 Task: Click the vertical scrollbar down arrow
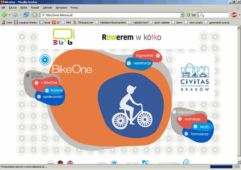coord(239,162)
